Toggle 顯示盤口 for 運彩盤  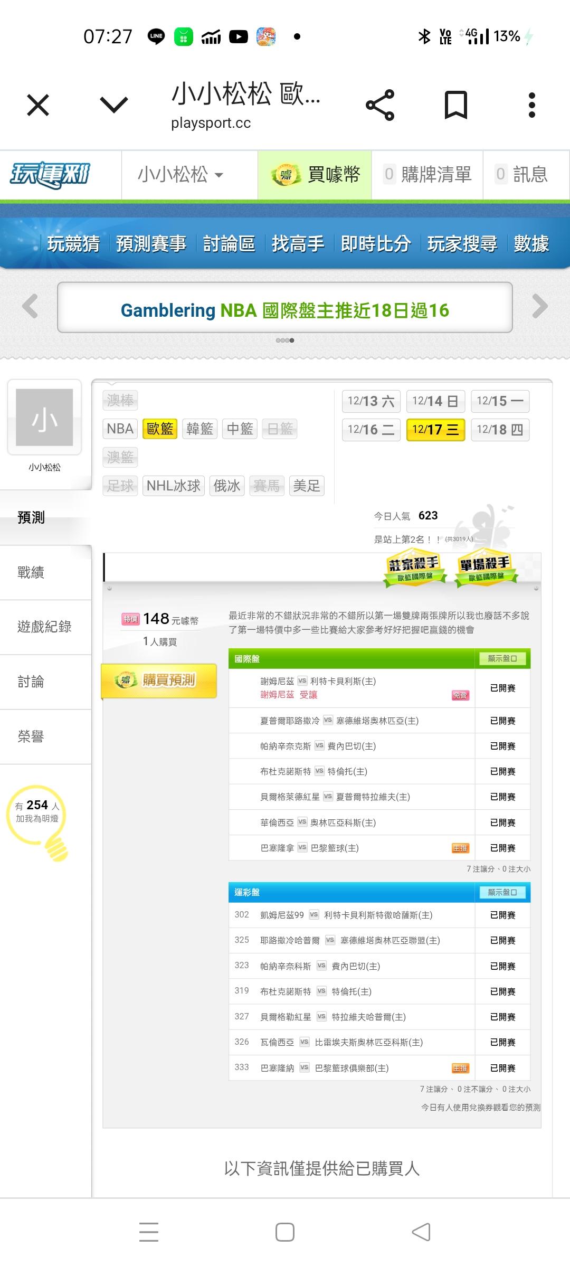pos(502,892)
